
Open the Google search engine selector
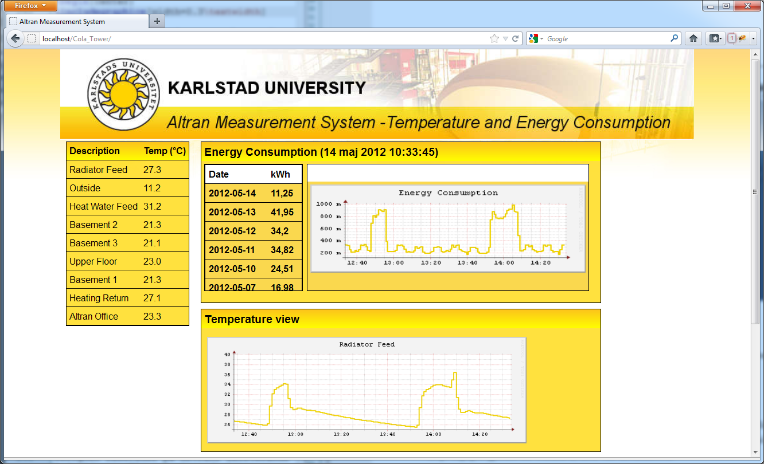tap(536, 38)
